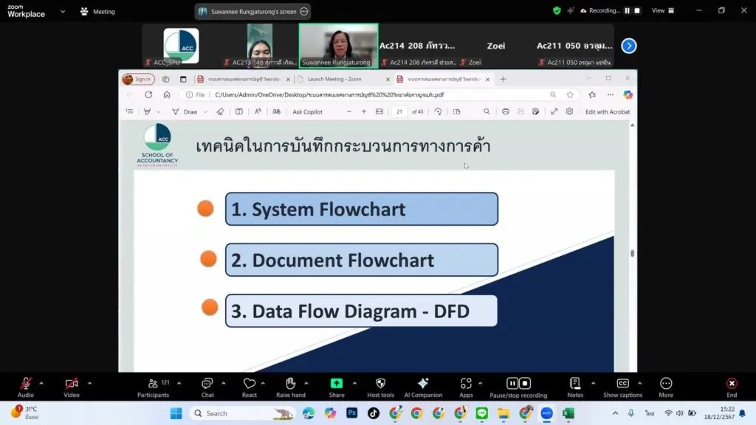Expand the Share options arrow
Viewport: 756px width, 425px height.
[354, 384]
